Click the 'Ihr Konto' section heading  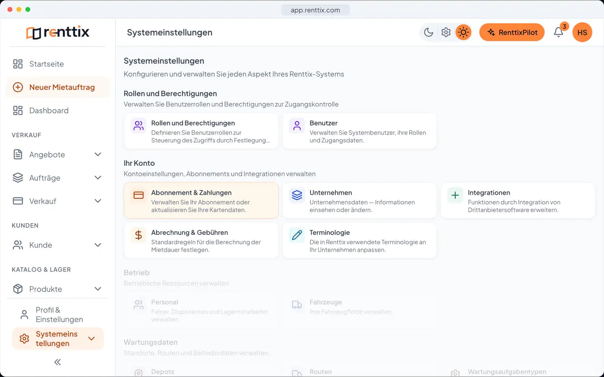pyautogui.click(x=139, y=163)
